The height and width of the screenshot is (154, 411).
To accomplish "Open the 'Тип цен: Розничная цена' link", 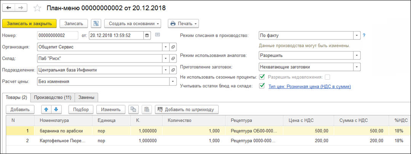I will [x=309, y=86].
